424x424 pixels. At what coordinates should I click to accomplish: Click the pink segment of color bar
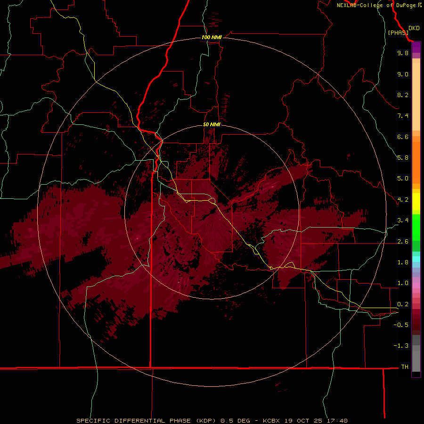pyautogui.click(x=416, y=285)
